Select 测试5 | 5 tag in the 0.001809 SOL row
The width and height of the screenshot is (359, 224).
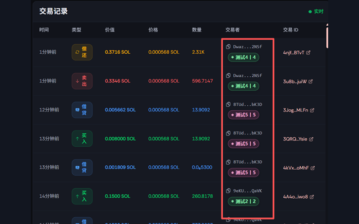[x=243, y=172]
